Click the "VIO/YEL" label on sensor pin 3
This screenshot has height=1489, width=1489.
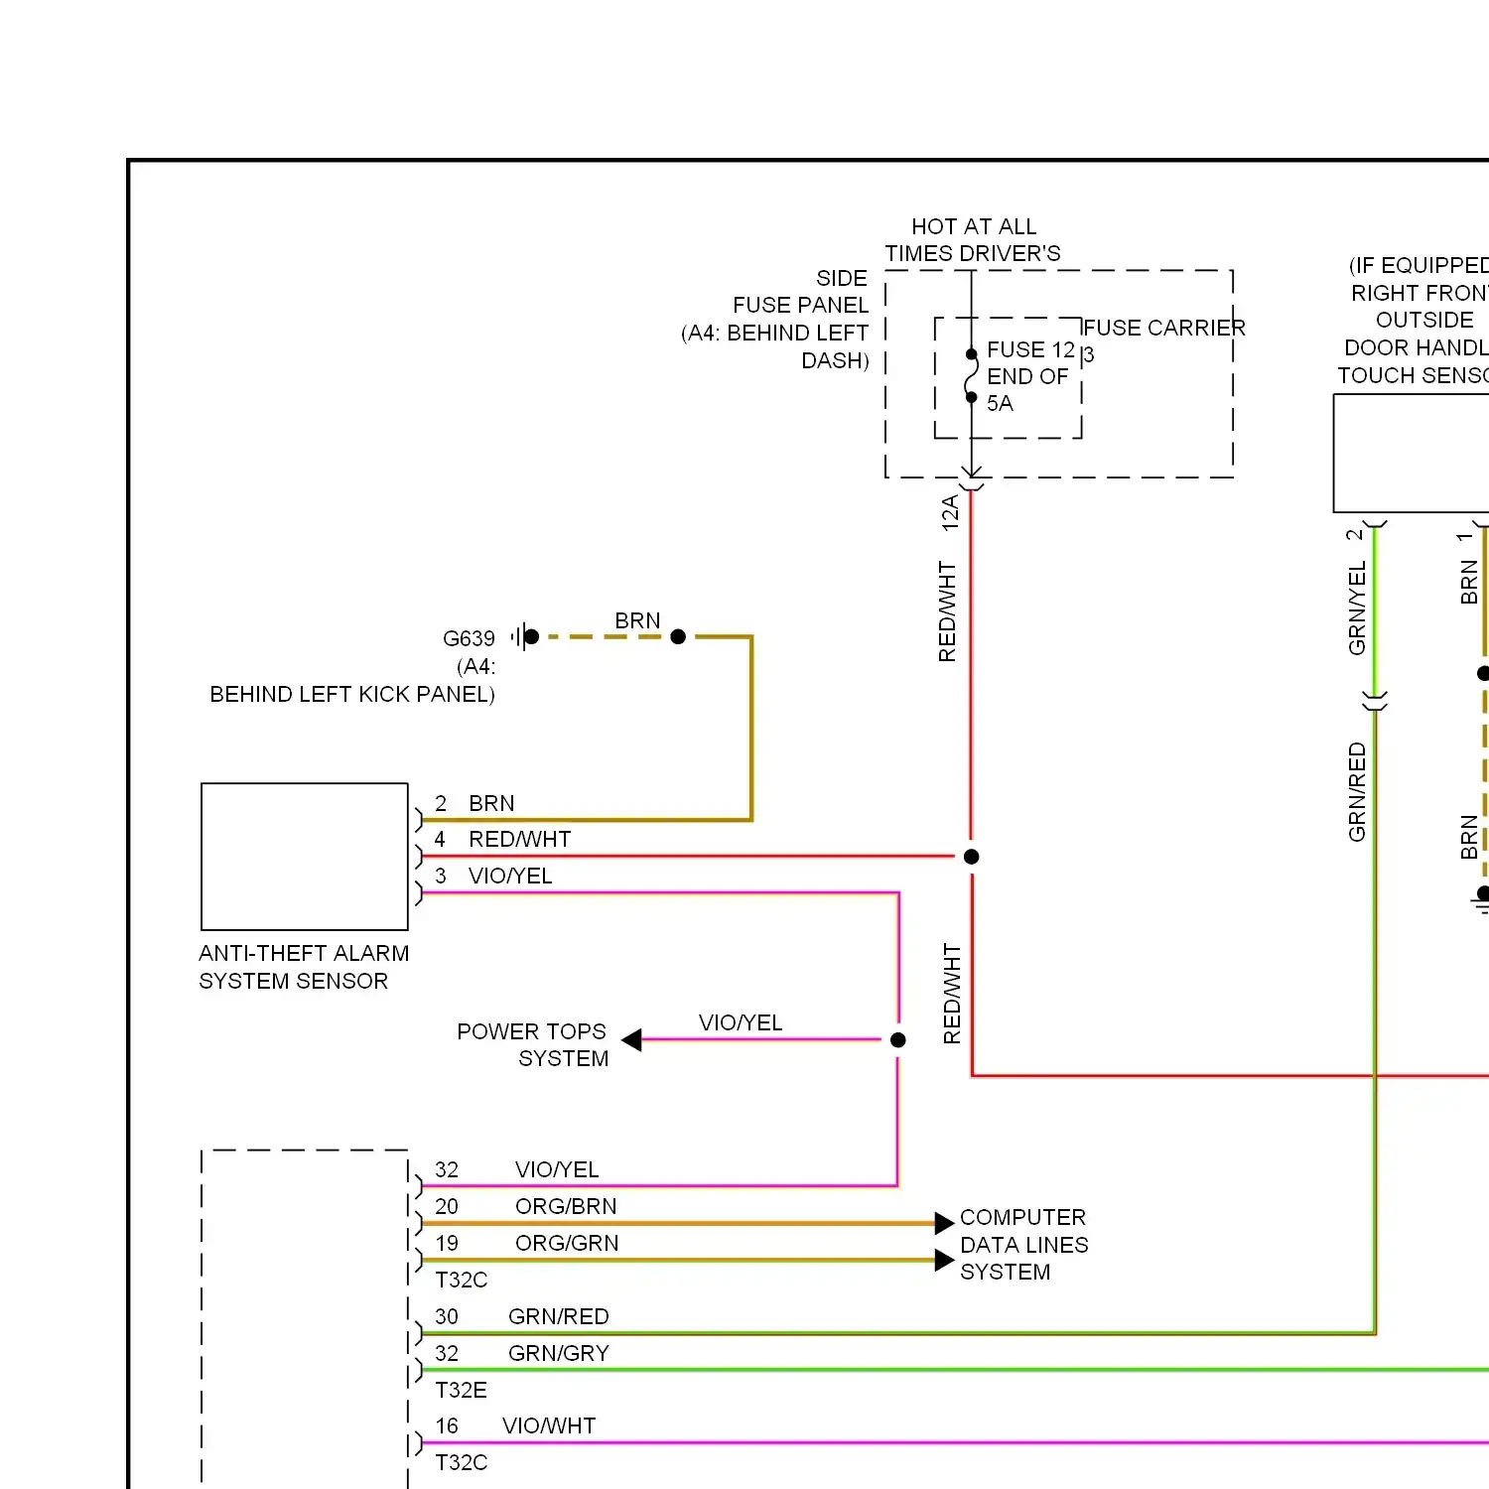tap(510, 876)
